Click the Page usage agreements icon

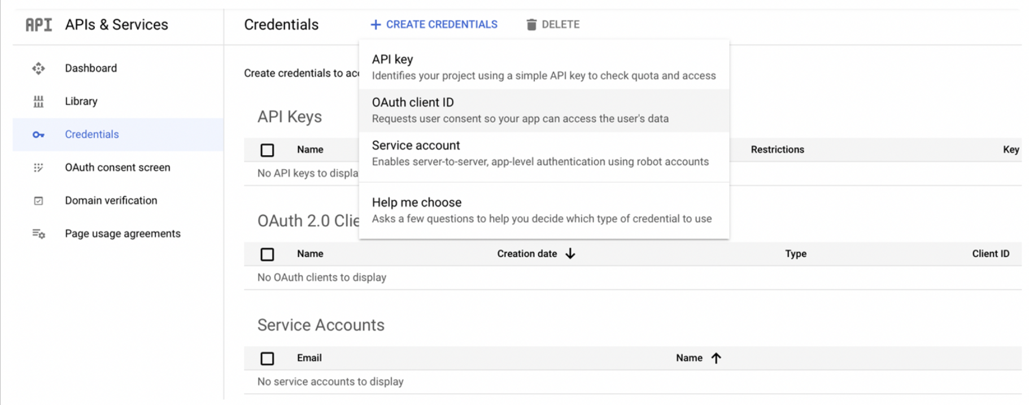(38, 234)
